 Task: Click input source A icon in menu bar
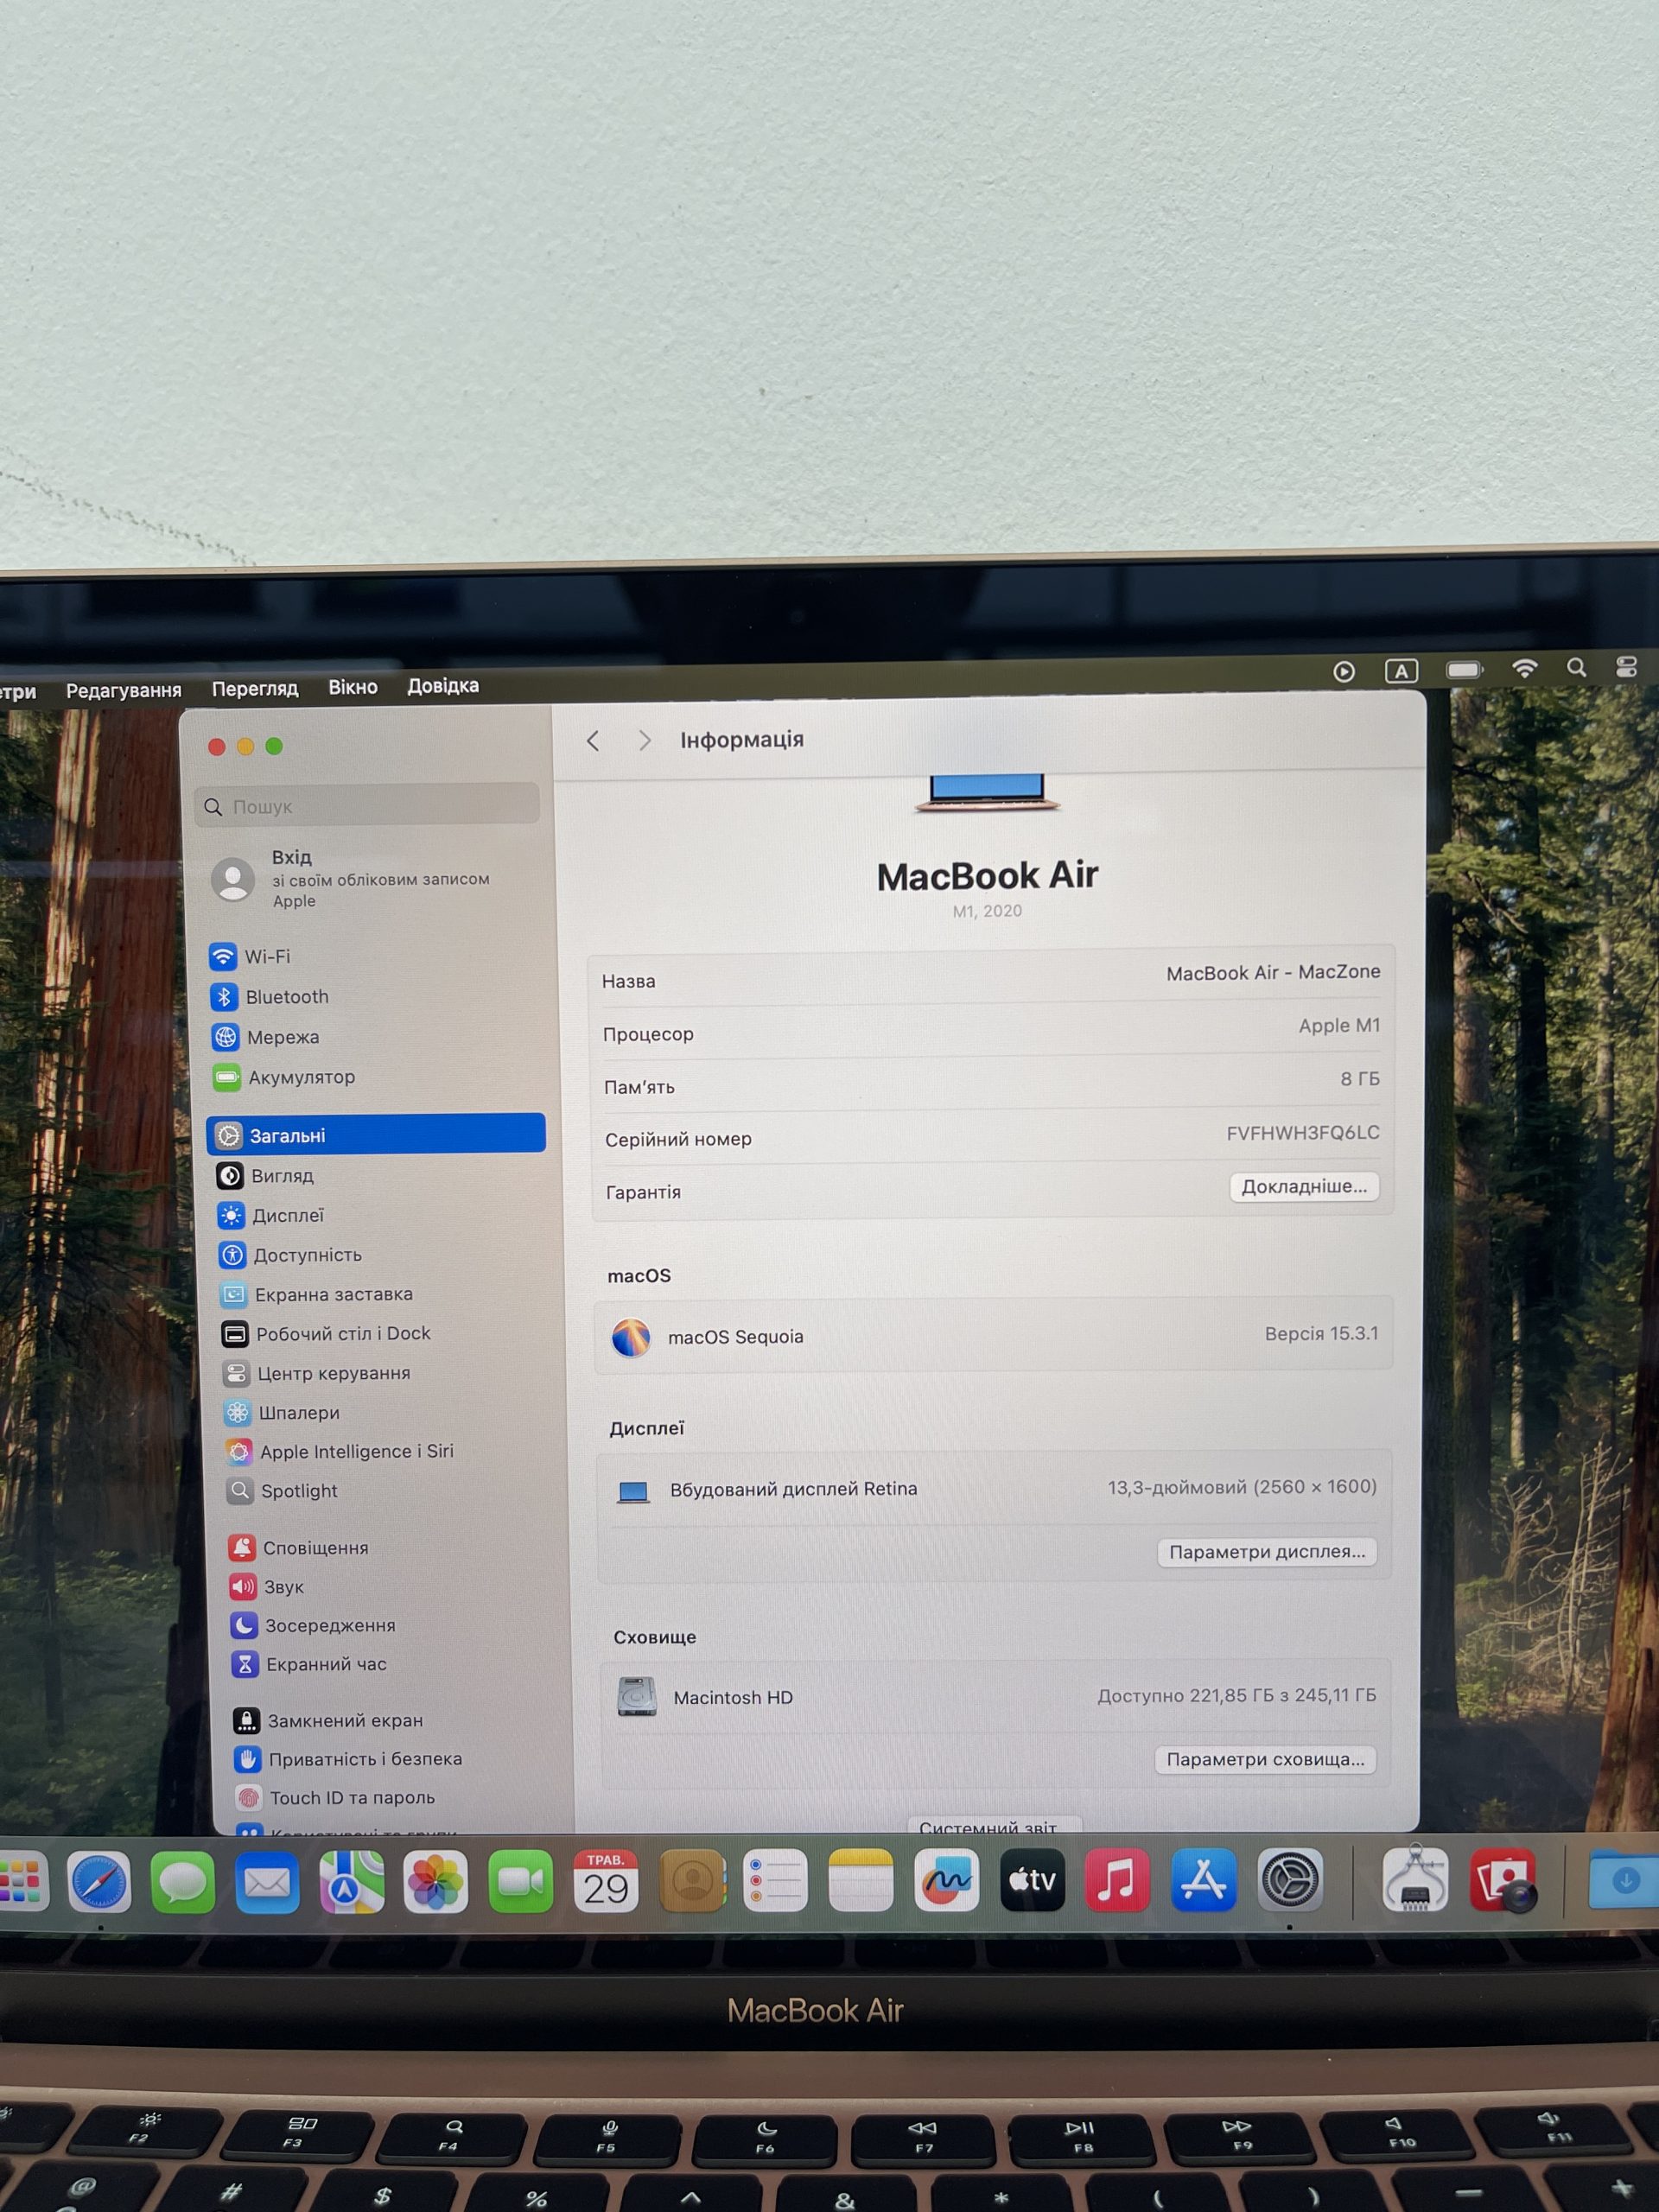[x=1401, y=671]
